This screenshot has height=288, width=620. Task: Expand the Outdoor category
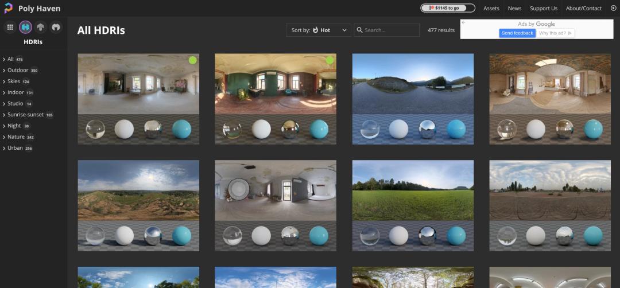pos(17,70)
